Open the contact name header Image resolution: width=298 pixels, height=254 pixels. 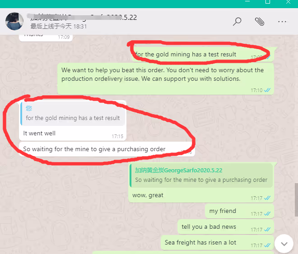point(84,18)
